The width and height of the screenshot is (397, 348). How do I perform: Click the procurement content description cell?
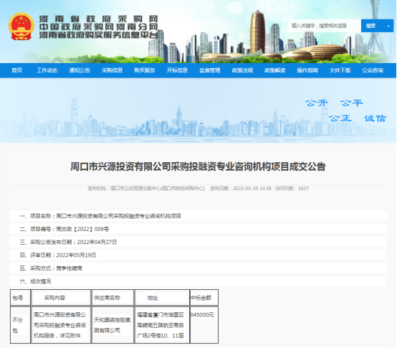pos(61,325)
